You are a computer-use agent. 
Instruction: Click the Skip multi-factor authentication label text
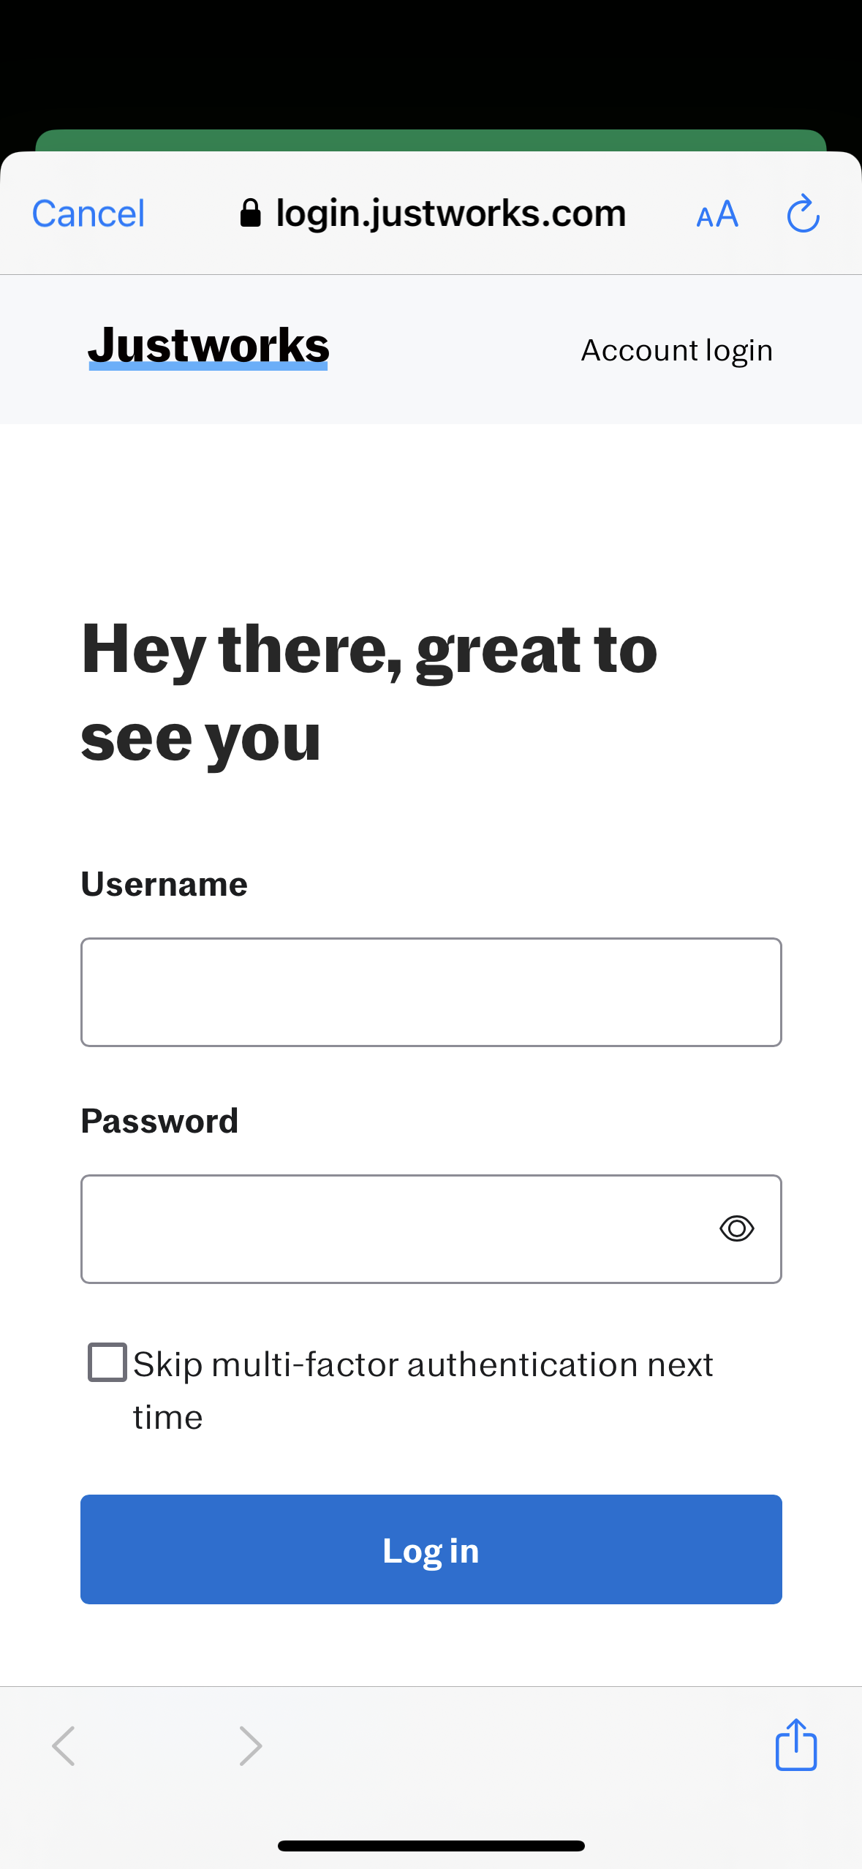tap(423, 1390)
